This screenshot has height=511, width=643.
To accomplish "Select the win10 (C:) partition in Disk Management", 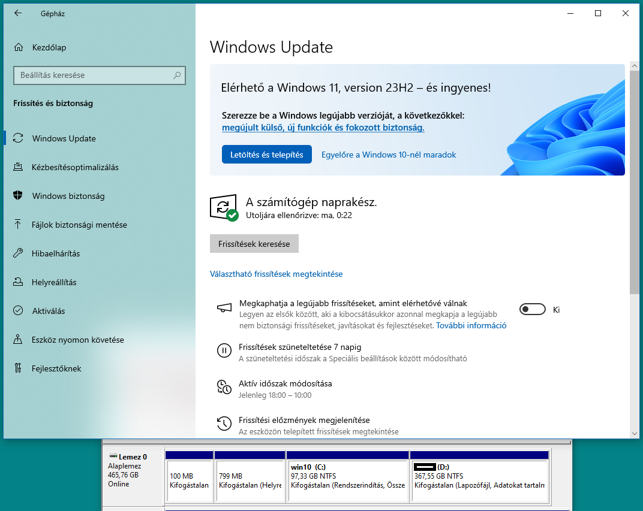I will (348, 477).
